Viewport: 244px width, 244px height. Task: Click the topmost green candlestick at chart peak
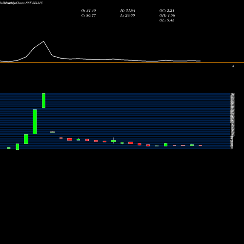click(43, 101)
